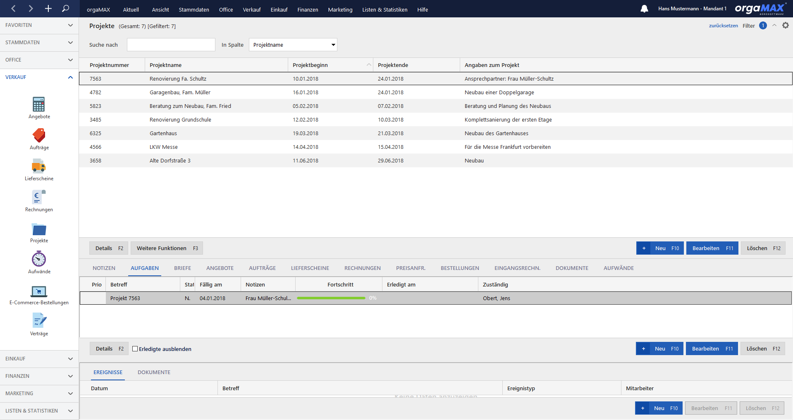The height and width of the screenshot is (420, 793).
Task: Open the Stammdaten menu
Action: [x=194, y=10]
